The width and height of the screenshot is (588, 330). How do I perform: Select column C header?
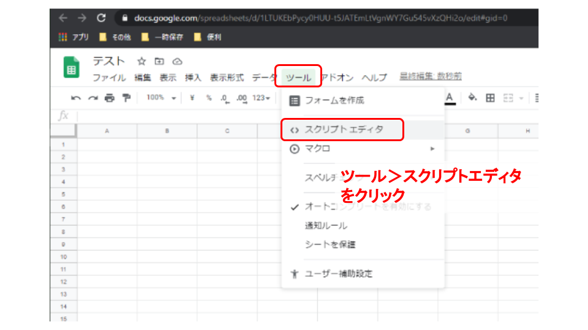tap(227, 131)
